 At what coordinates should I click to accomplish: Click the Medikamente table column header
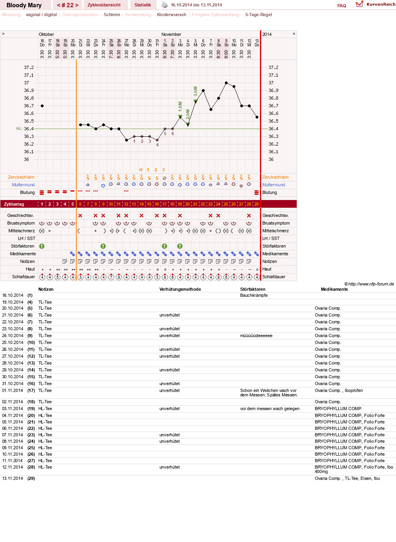coord(334,289)
